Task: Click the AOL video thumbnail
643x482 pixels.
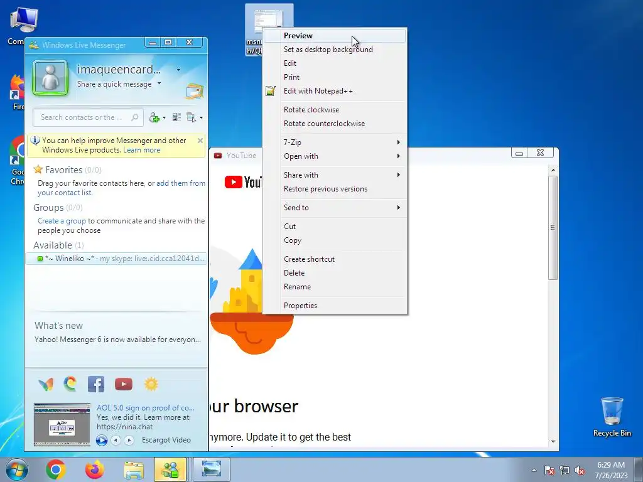Action: [62, 425]
